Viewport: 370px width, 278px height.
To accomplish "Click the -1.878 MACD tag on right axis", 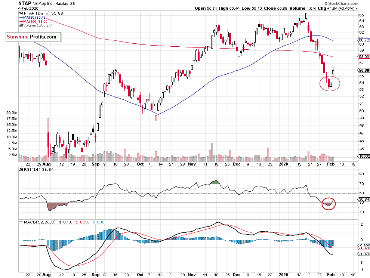I will (x=364, y=254).
